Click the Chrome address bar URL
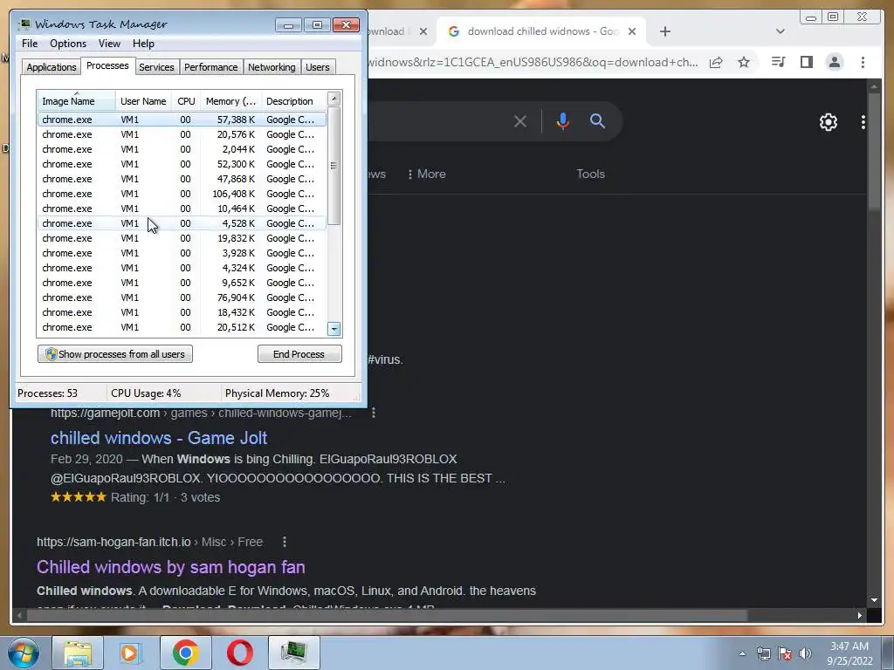 pyautogui.click(x=533, y=62)
